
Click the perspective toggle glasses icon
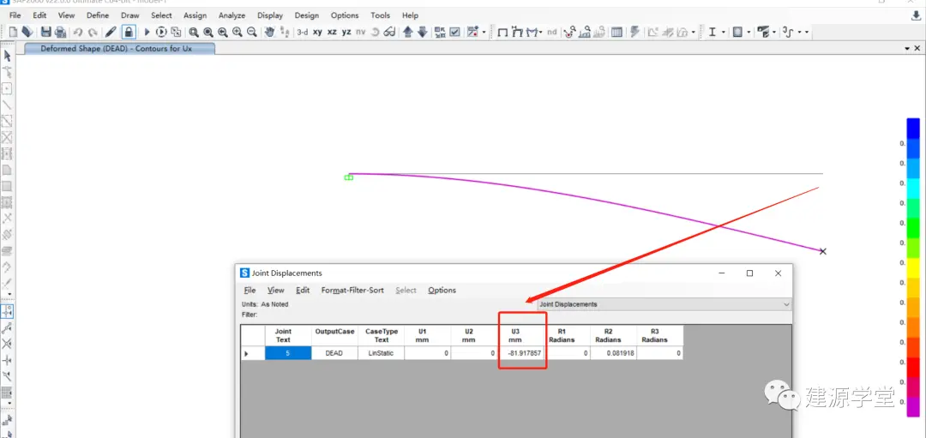click(390, 33)
